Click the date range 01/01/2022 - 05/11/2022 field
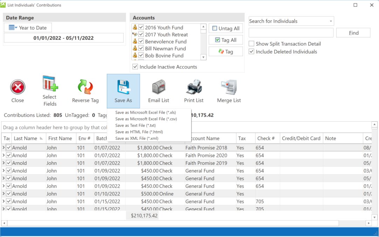Image resolution: width=379 pixels, height=237 pixels. [63, 38]
